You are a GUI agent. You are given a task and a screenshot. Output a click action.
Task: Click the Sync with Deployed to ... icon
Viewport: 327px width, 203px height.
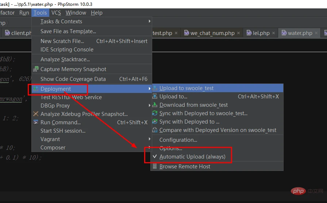[155, 122]
